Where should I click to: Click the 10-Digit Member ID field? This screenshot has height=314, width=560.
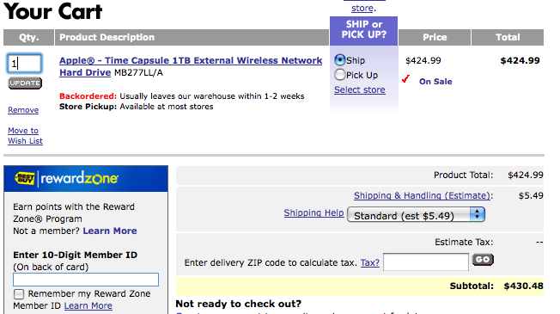tap(86, 280)
